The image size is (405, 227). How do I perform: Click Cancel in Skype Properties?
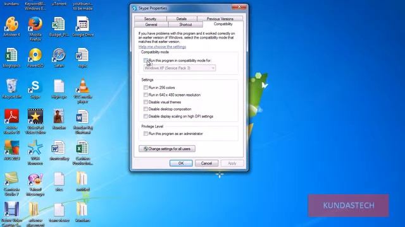(x=206, y=163)
